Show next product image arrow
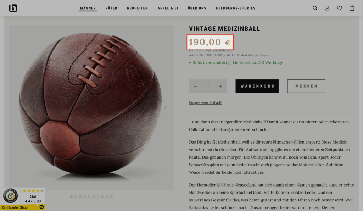 (165, 108)
